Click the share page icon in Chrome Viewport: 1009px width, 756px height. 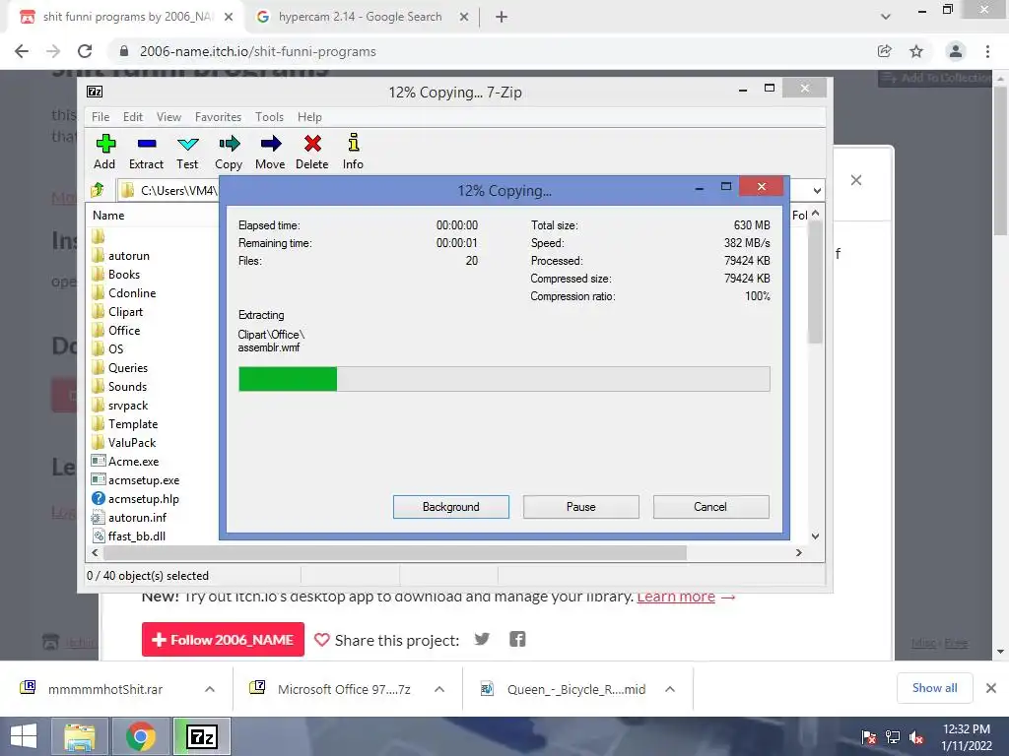tap(885, 51)
